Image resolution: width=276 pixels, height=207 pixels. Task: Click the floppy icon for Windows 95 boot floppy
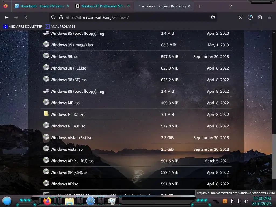tap(46, 33)
